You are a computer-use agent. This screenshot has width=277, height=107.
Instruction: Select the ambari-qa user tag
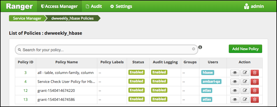[x=211, y=82]
